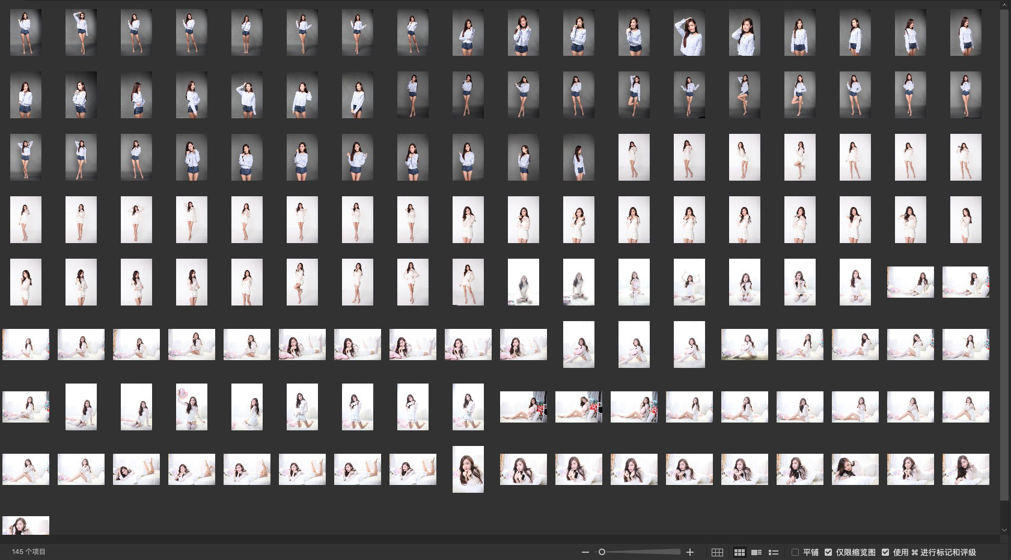The width and height of the screenshot is (1011, 560).
Task: Switch to list view icon
Action: click(774, 552)
